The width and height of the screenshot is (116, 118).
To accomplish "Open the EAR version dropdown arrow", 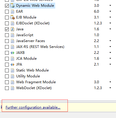I will tap(110, 11).
